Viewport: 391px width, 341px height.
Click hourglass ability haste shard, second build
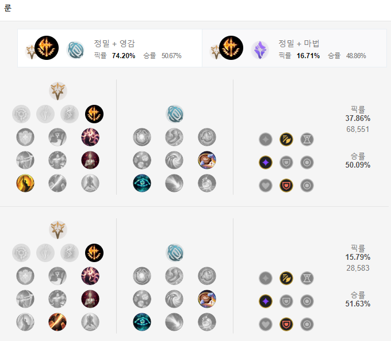[307, 278]
